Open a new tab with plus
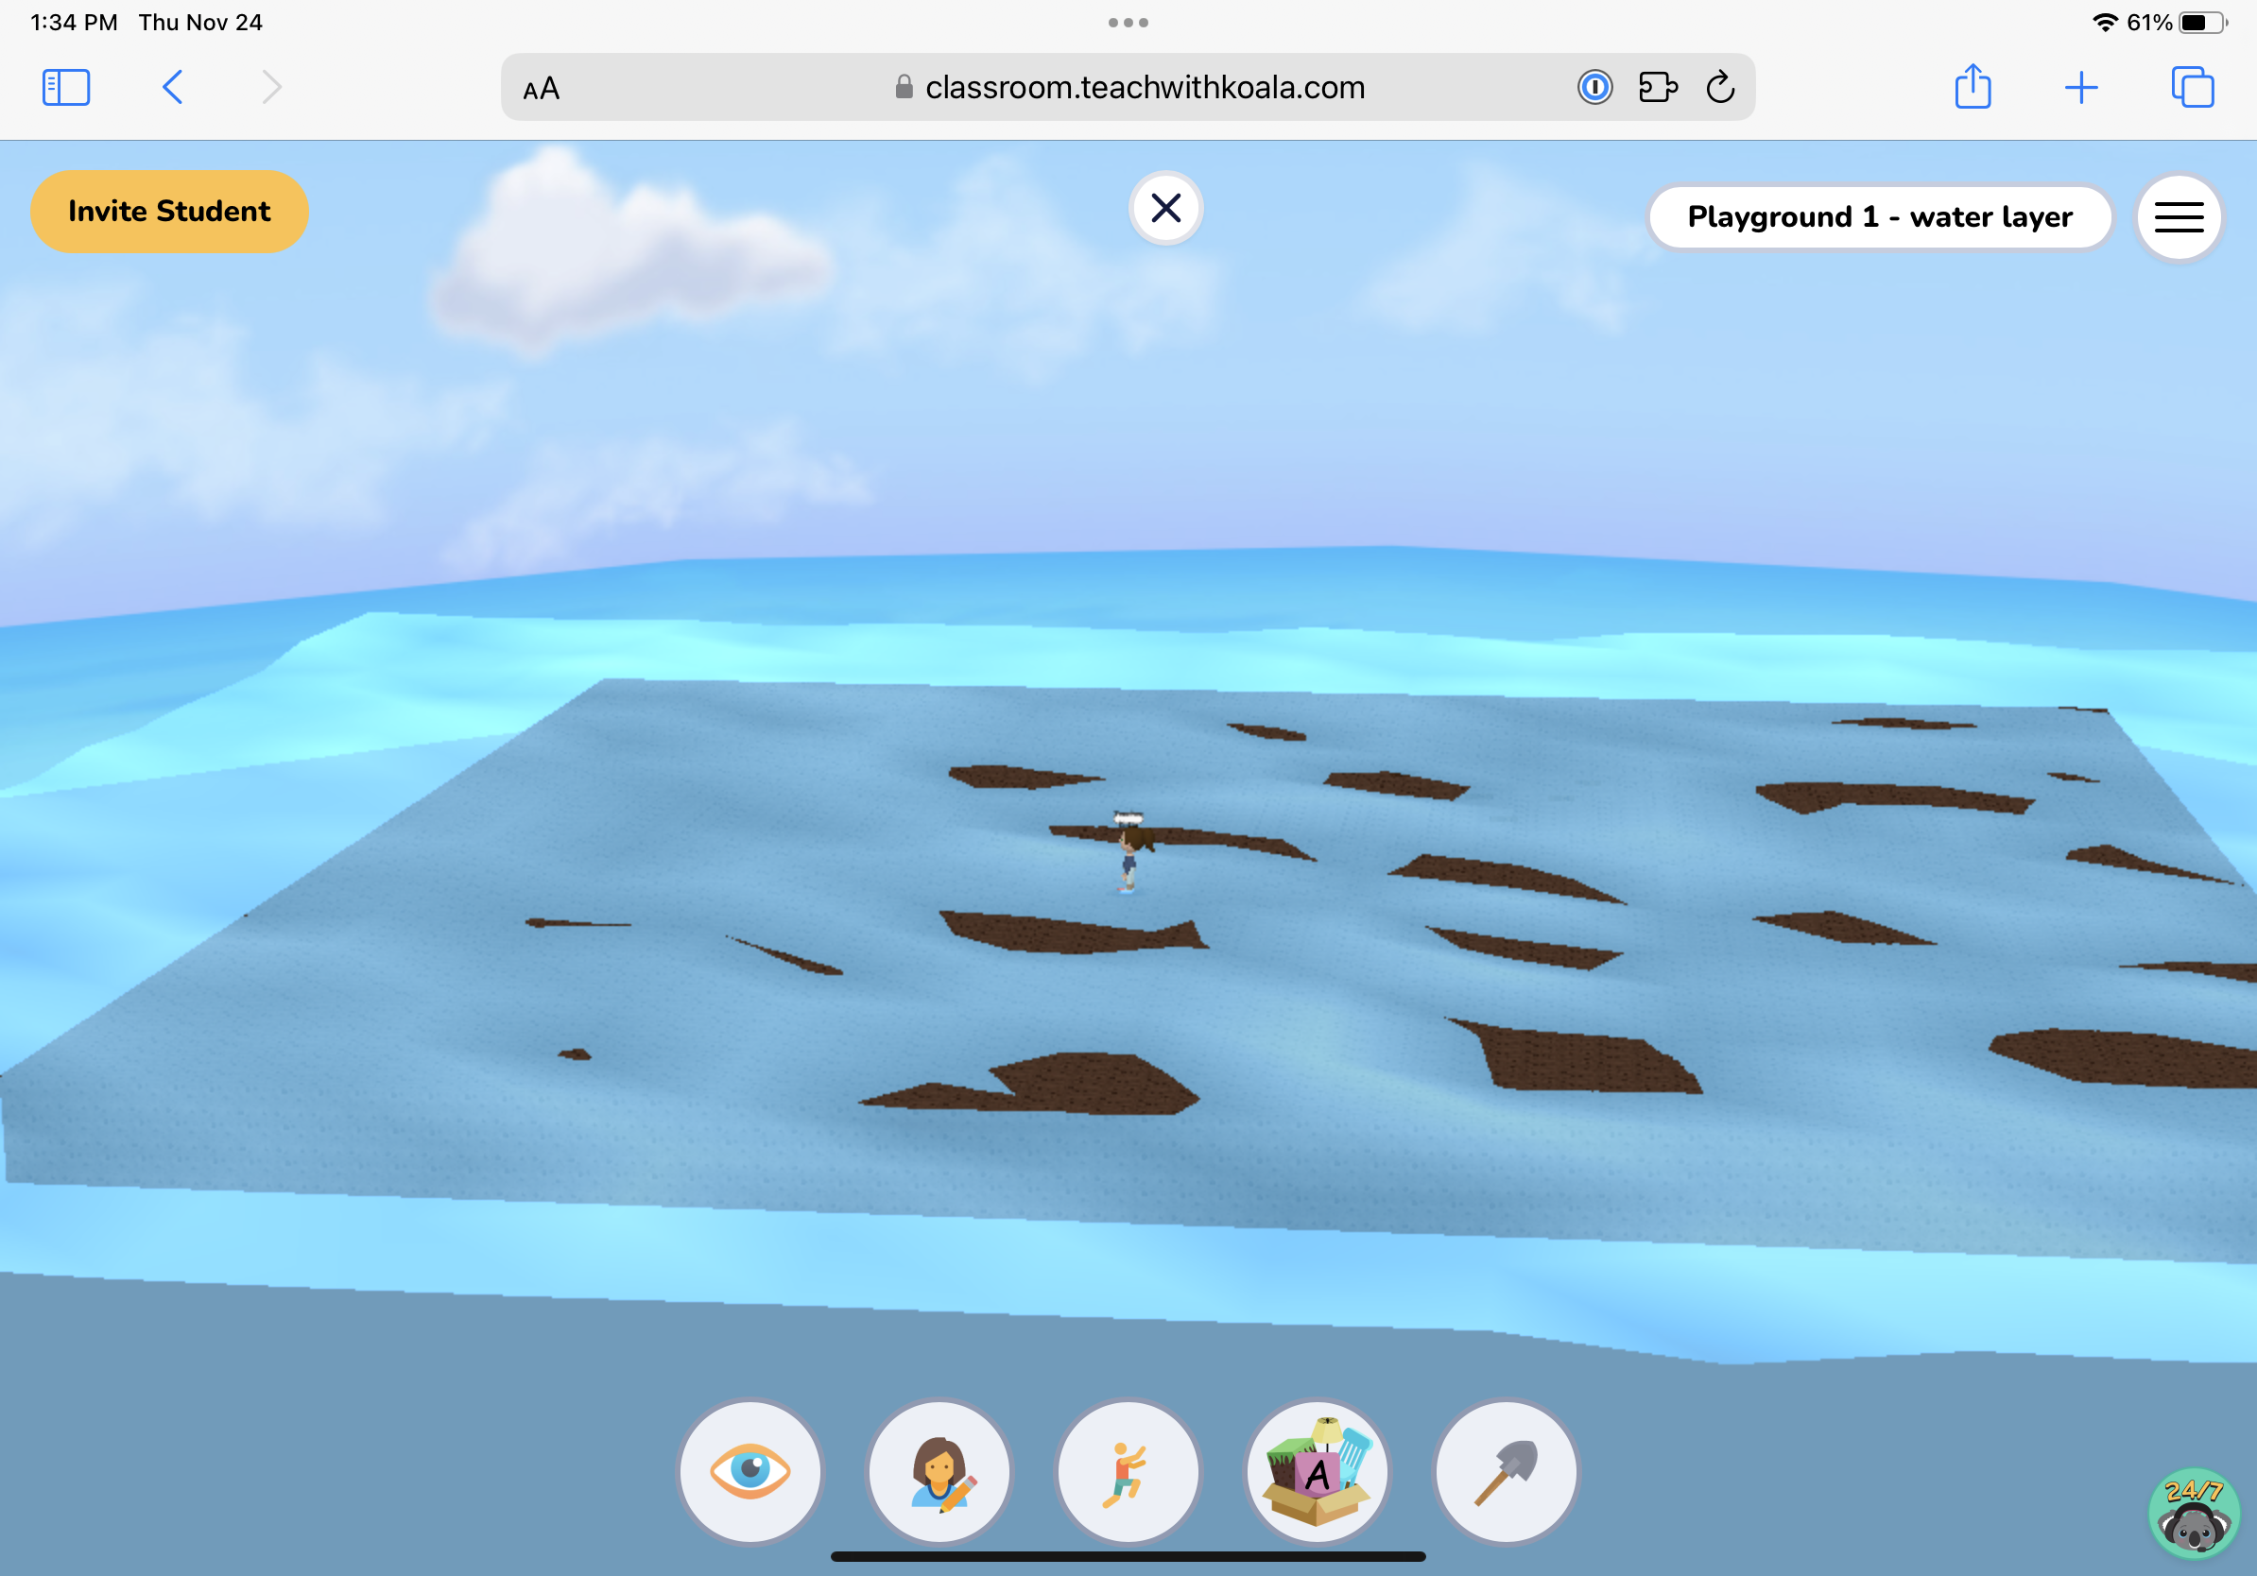This screenshot has height=1576, width=2257. pos(2080,88)
